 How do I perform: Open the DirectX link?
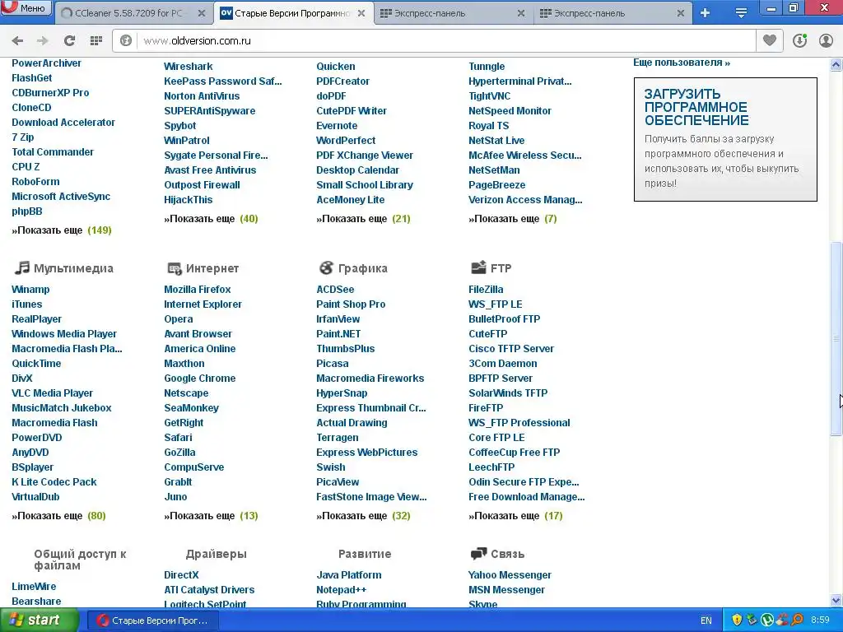coord(181,575)
